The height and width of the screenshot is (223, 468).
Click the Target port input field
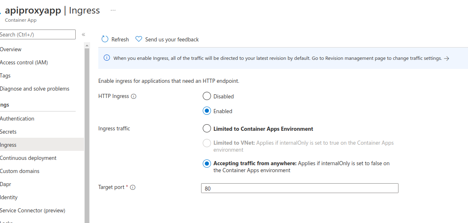pos(299,188)
